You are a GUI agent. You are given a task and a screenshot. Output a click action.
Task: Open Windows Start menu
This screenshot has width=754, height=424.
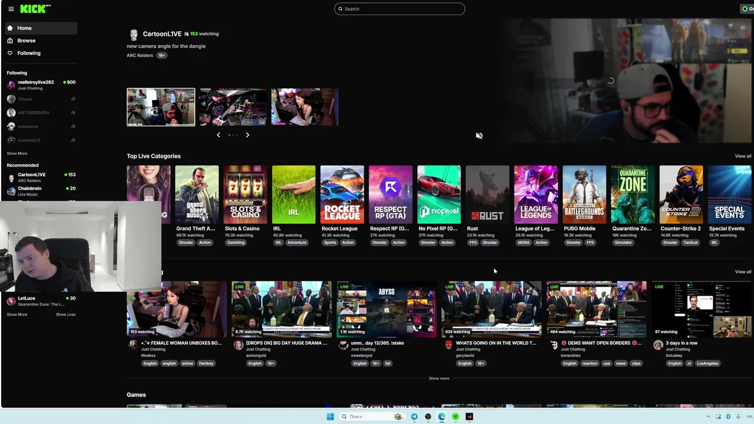pos(330,417)
